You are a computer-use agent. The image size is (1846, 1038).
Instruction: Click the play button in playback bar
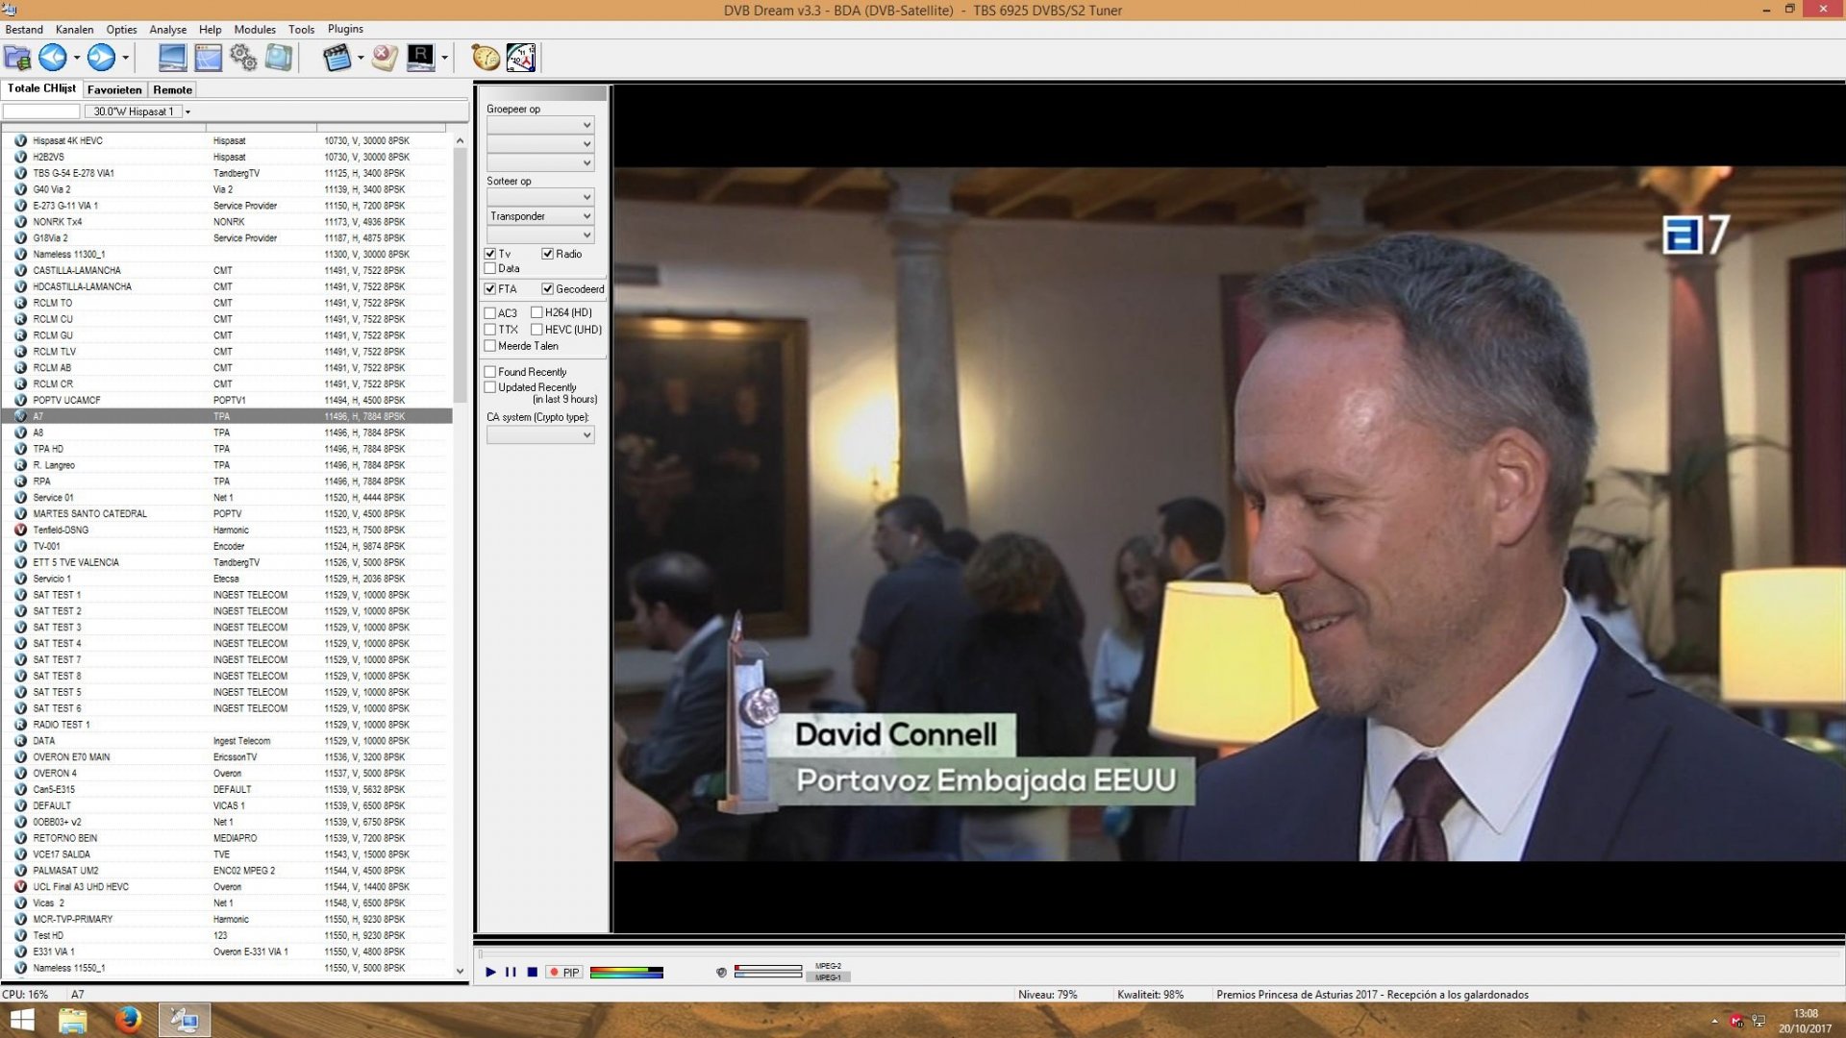(x=490, y=973)
